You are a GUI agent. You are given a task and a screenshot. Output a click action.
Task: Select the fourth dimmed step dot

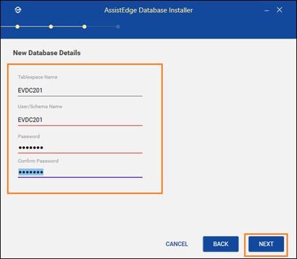coord(118,27)
